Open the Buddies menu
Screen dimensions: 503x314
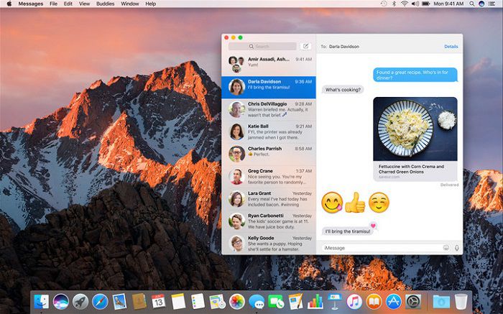click(105, 4)
